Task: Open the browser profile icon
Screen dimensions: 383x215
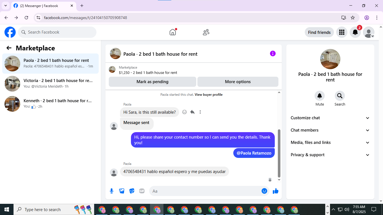Action: [x=367, y=18]
